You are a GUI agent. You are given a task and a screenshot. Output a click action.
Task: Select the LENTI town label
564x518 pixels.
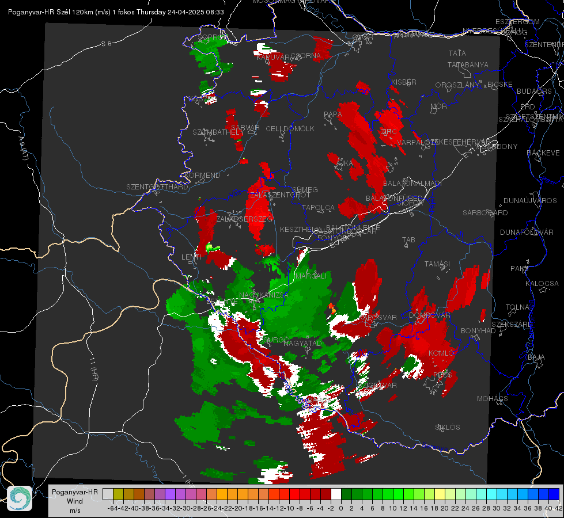coord(191,257)
